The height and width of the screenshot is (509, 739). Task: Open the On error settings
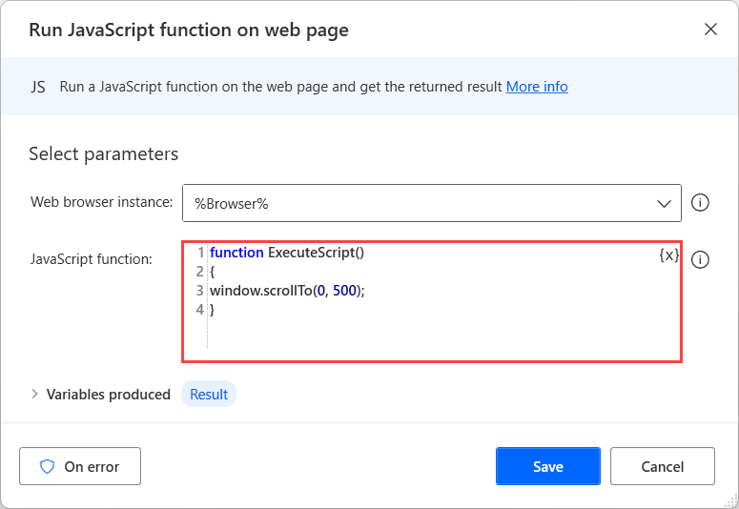point(80,466)
